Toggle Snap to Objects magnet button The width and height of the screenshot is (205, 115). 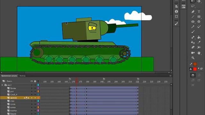193,75
